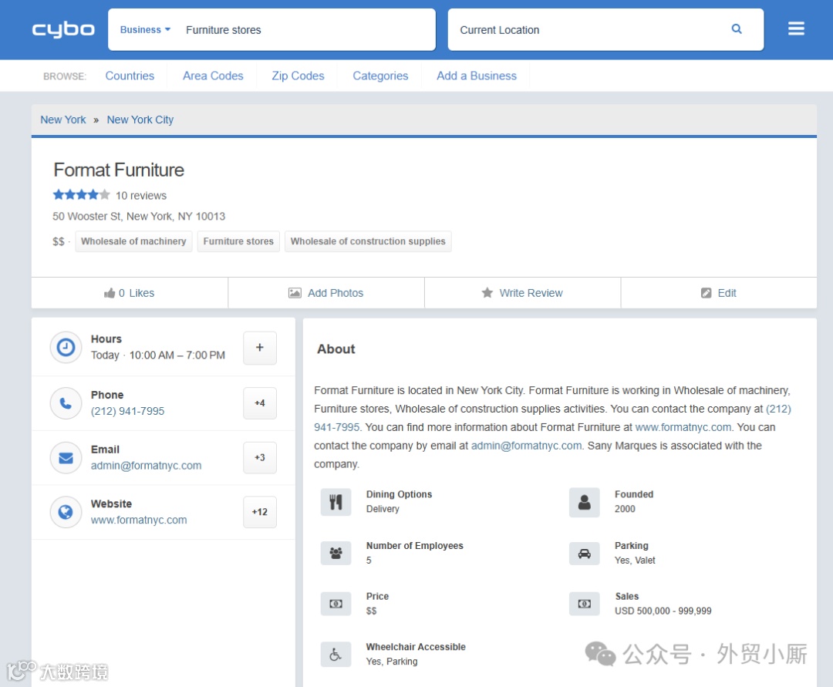Click the Dining Options cutlery icon
Image resolution: width=833 pixels, height=687 pixels.
click(336, 502)
